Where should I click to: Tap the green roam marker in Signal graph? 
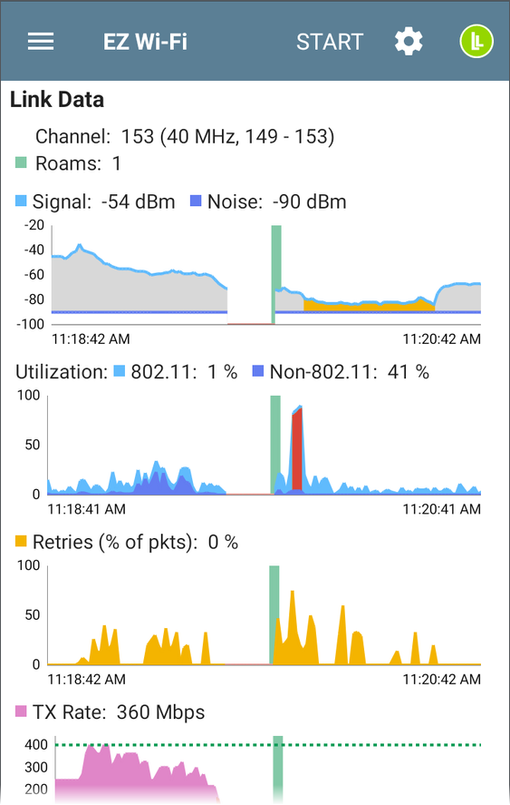276,275
